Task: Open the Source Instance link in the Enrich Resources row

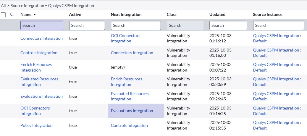Action: click(x=277, y=67)
